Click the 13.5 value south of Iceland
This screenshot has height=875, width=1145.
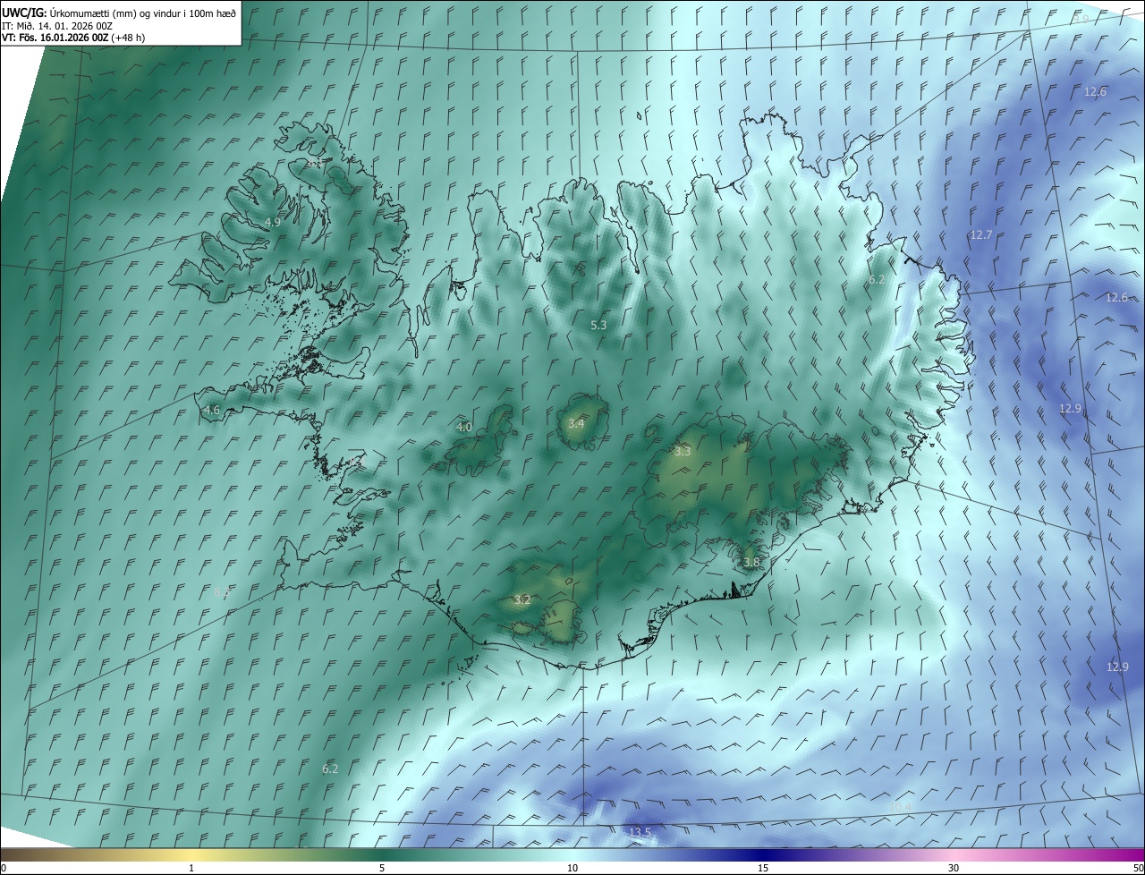tap(640, 833)
